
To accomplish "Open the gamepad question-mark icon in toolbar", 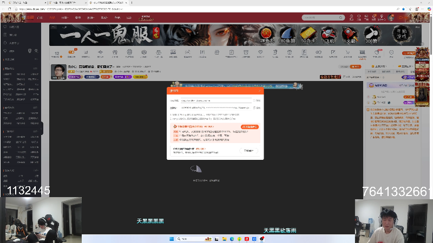I will tap(318, 53).
